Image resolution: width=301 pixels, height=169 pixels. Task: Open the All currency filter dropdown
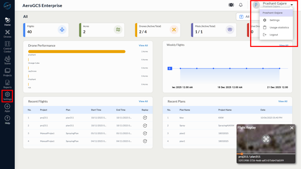[243, 17]
